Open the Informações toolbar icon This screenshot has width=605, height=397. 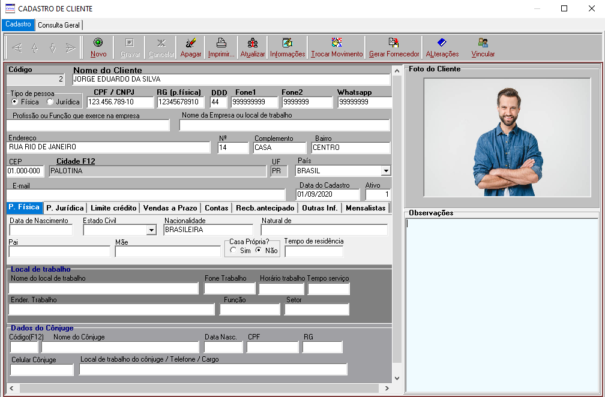click(287, 43)
